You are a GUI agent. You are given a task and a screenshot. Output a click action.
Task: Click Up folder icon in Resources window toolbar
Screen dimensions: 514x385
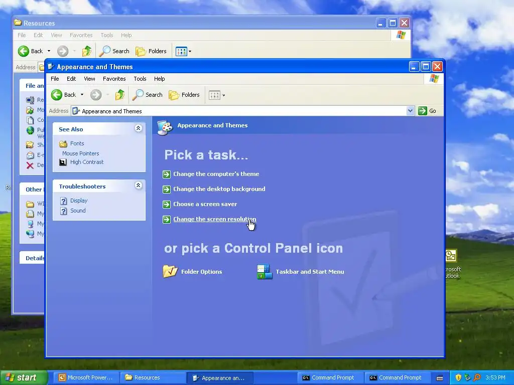[86, 52]
